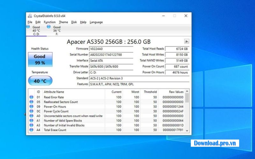Click the Raw Values column header

[x=176, y=92]
